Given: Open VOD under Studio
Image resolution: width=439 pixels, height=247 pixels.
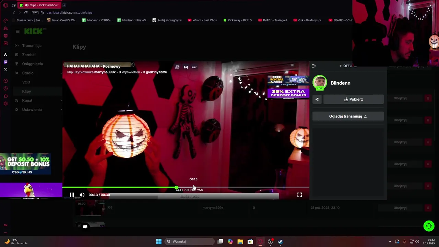Looking at the screenshot, I should [x=26, y=82].
